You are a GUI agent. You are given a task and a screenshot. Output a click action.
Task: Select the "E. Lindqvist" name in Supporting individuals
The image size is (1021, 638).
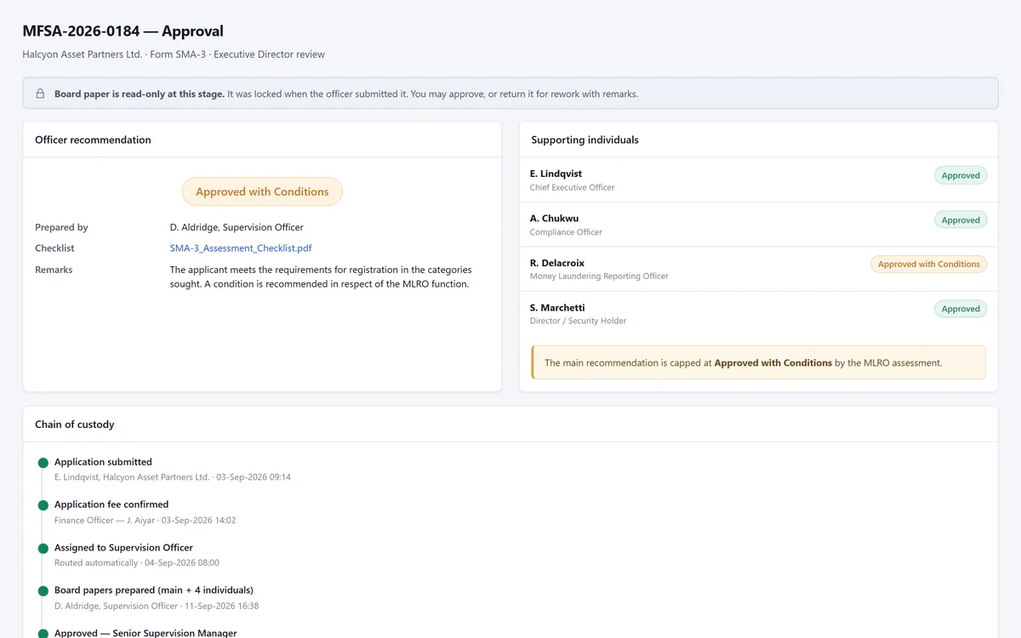[x=556, y=174]
